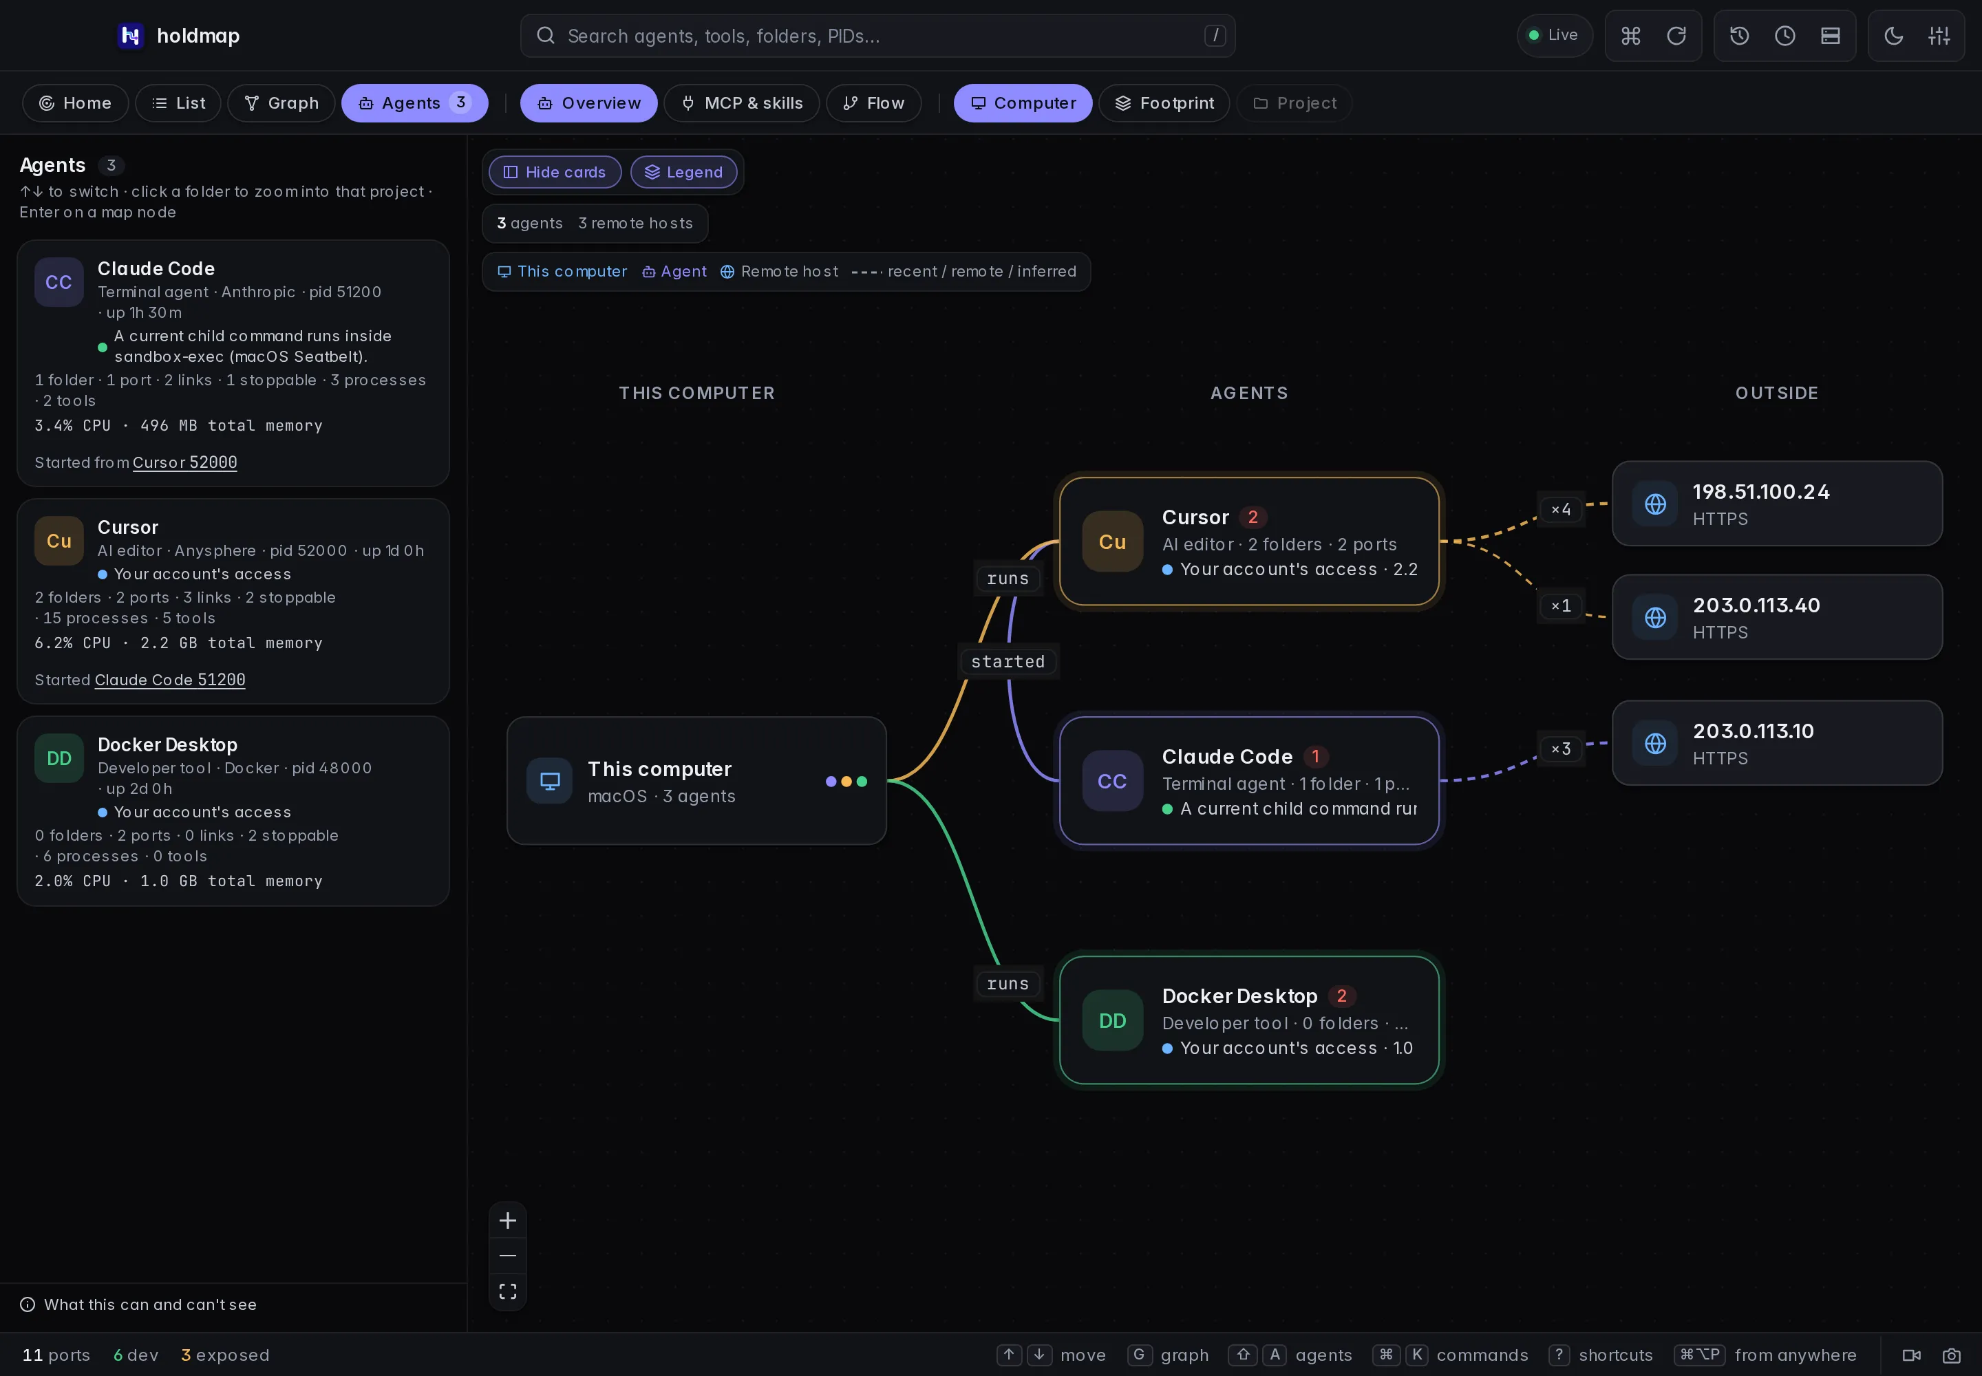Toggle the Live status indicator
Image resolution: width=1982 pixels, height=1376 pixels.
(1554, 35)
